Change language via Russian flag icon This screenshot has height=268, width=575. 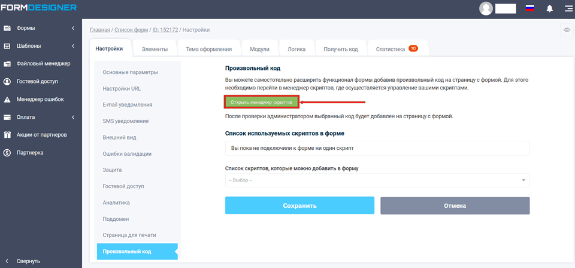529,8
